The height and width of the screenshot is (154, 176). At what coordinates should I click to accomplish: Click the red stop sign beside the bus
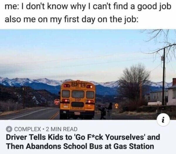(57, 102)
